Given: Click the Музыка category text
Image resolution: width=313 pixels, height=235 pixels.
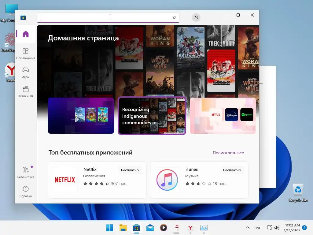Looking at the screenshot, I should tap(192, 176).
